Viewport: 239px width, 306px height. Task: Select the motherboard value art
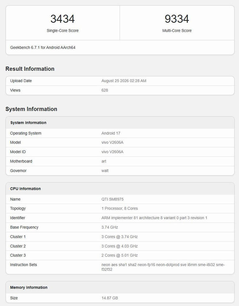tap(104, 161)
